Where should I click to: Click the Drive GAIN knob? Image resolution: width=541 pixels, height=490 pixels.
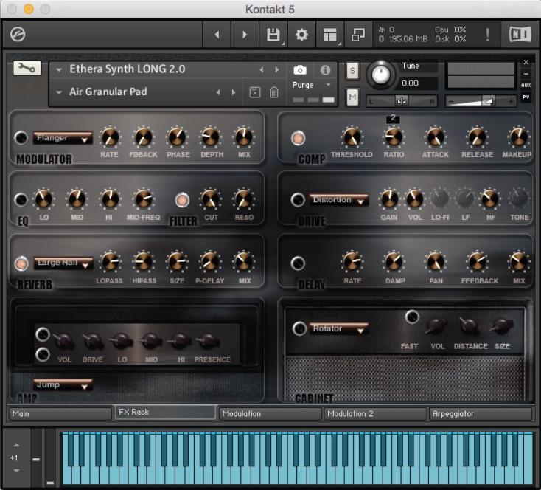(x=389, y=199)
